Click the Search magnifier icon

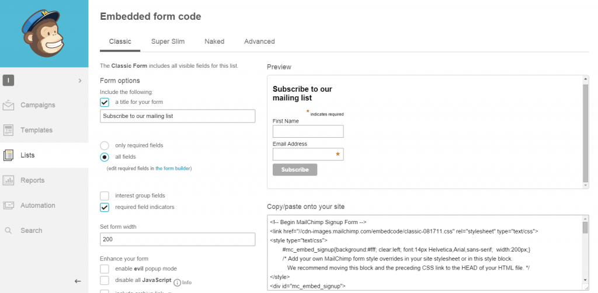(8, 231)
